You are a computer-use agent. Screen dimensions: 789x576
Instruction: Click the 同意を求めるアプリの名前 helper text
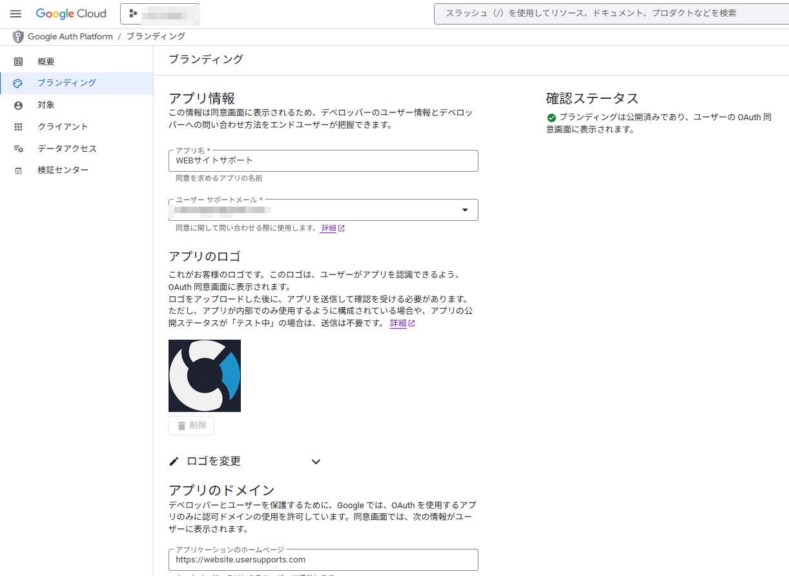coord(219,178)
